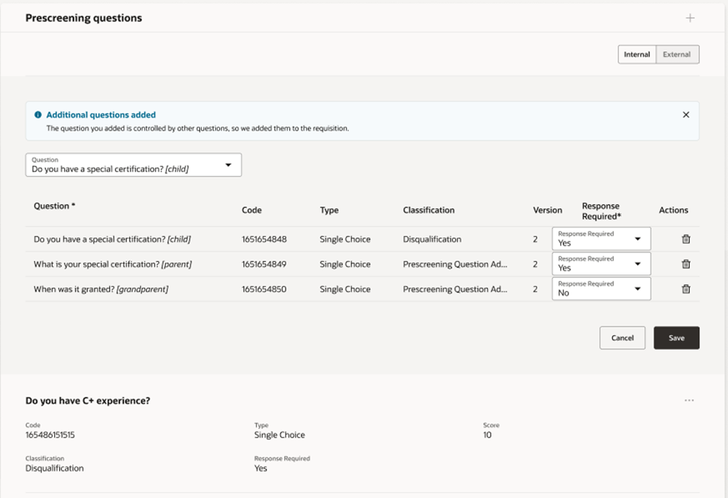Open Response Required dropdown for grandparent question
Image resolution: width=728 pixels, height=498 pixels.
coord(601,289)
